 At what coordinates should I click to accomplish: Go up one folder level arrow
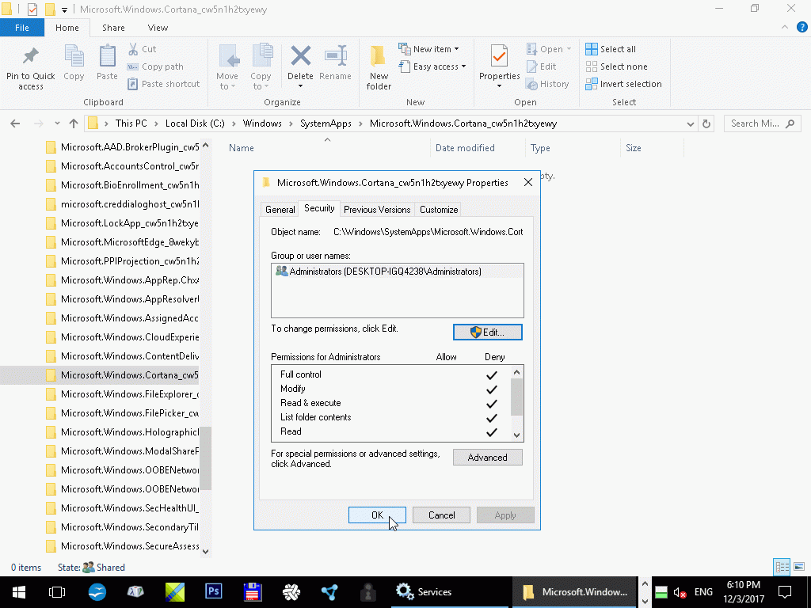click(x=74, y=123)
